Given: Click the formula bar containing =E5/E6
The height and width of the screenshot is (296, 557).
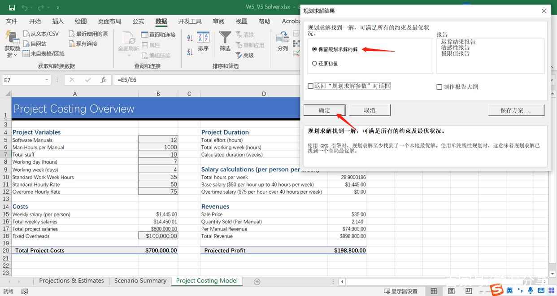Looking at the screenshot, I should click(206, 80).
